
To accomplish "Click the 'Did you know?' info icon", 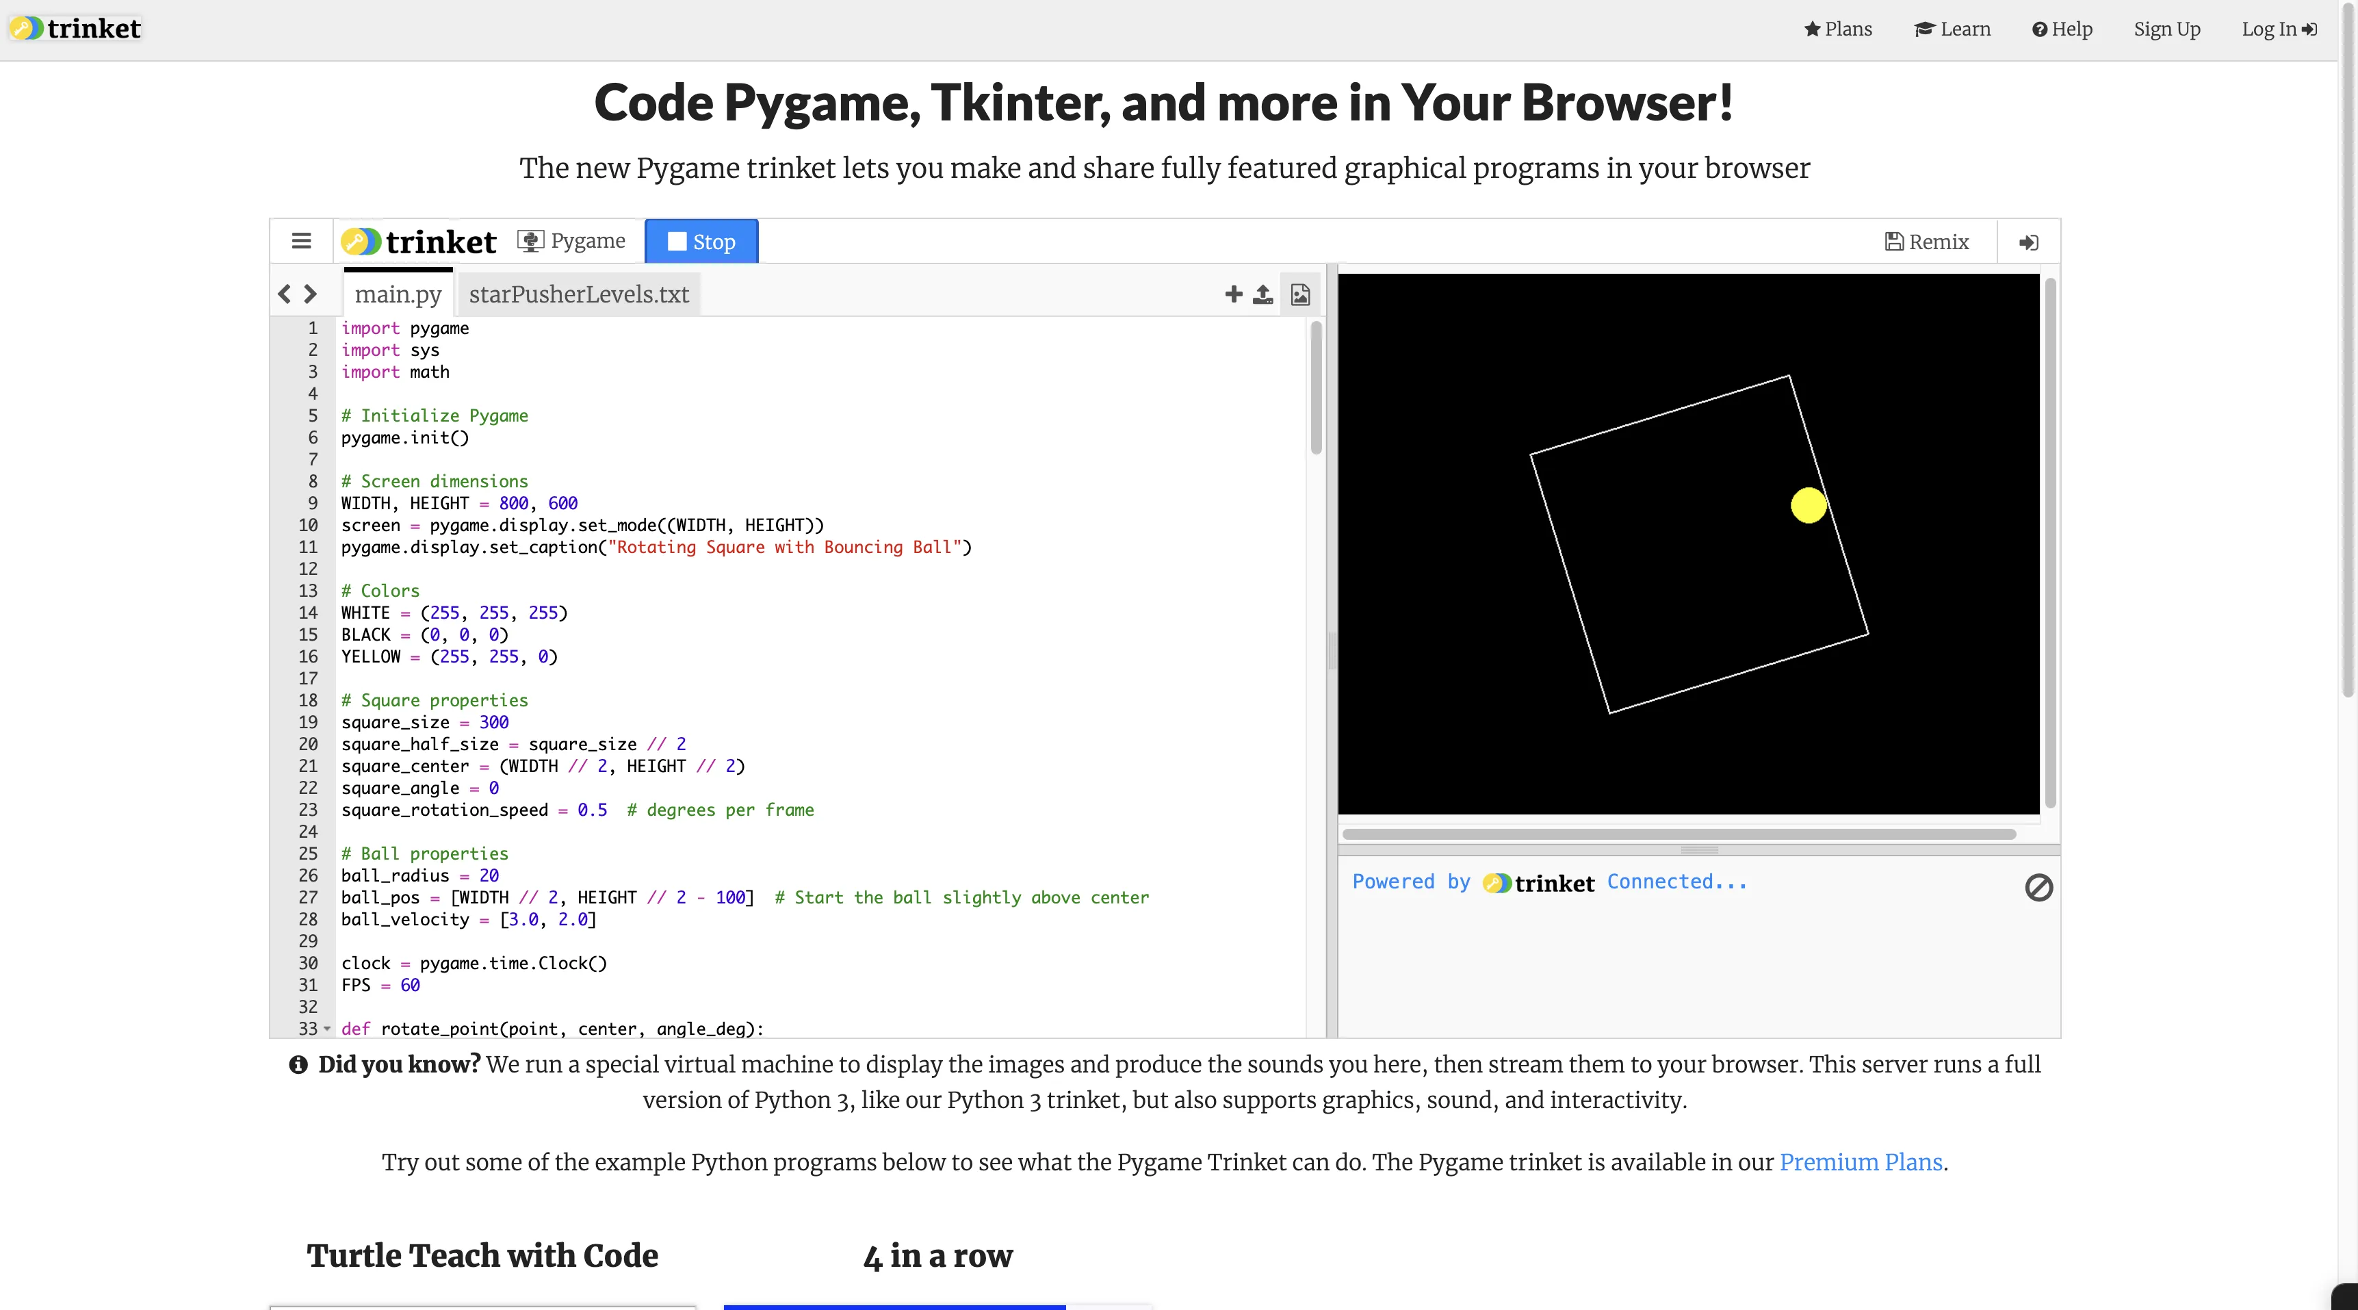I will click(x=298, y=1065).
